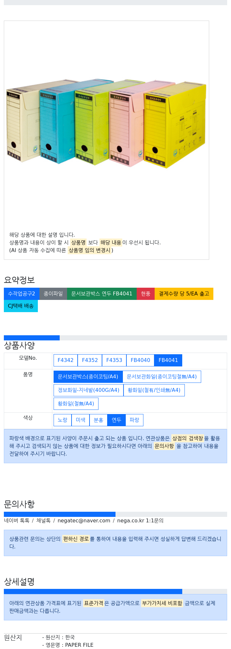Select model number F4342
The image size is (231, 649).
(x=65, y=360)
